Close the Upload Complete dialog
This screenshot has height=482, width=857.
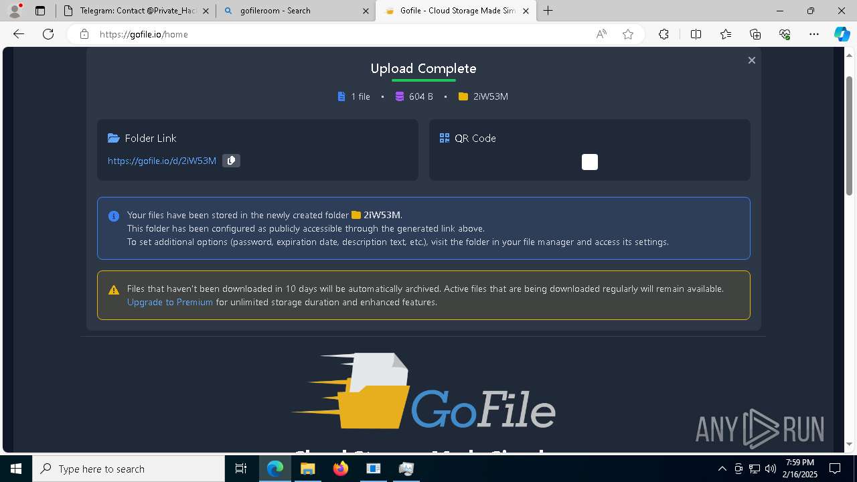click(x=751, y=60)
